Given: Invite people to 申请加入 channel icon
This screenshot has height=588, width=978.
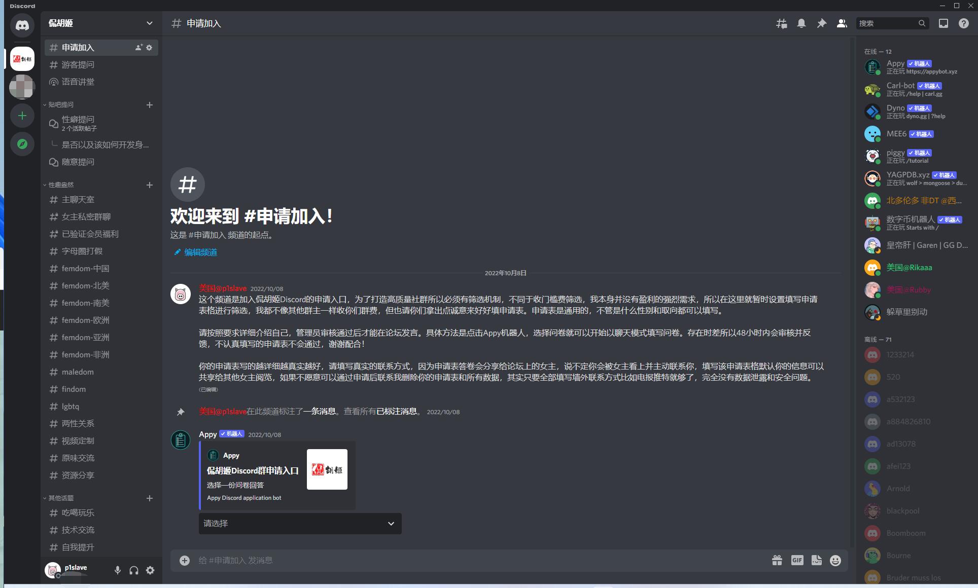Looking at the screenshot, I should pos(138,48).
